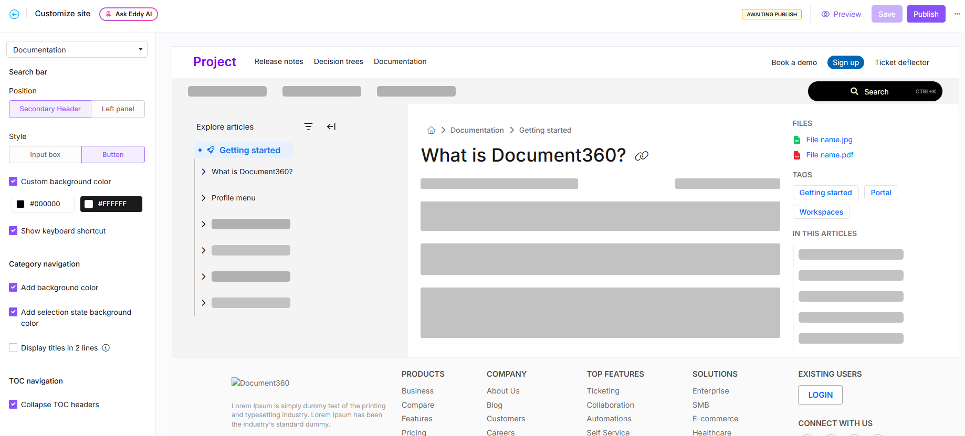965x436 pixels.
Task: Open the more options ellipsis menu
Action: click(x=957, y=14)
